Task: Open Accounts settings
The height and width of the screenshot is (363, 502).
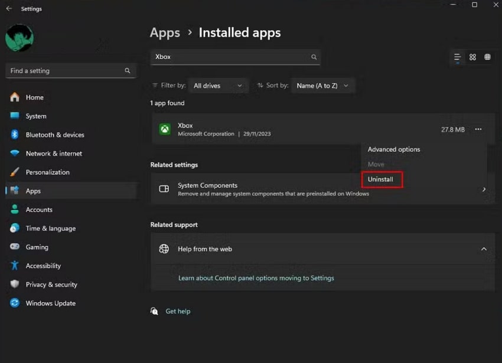Action: [71, 210]
